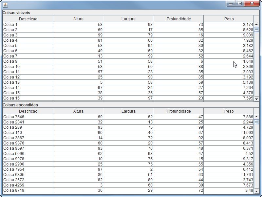262x197 pixels.
Task: Select row Coisa 9597
Action: tap(128, 148)
